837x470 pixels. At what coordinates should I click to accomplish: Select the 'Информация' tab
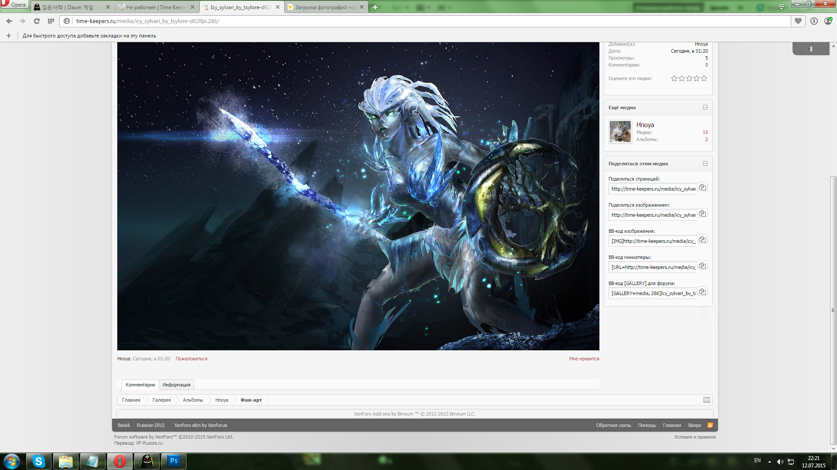pyautogui.click(x=177, y=385)
